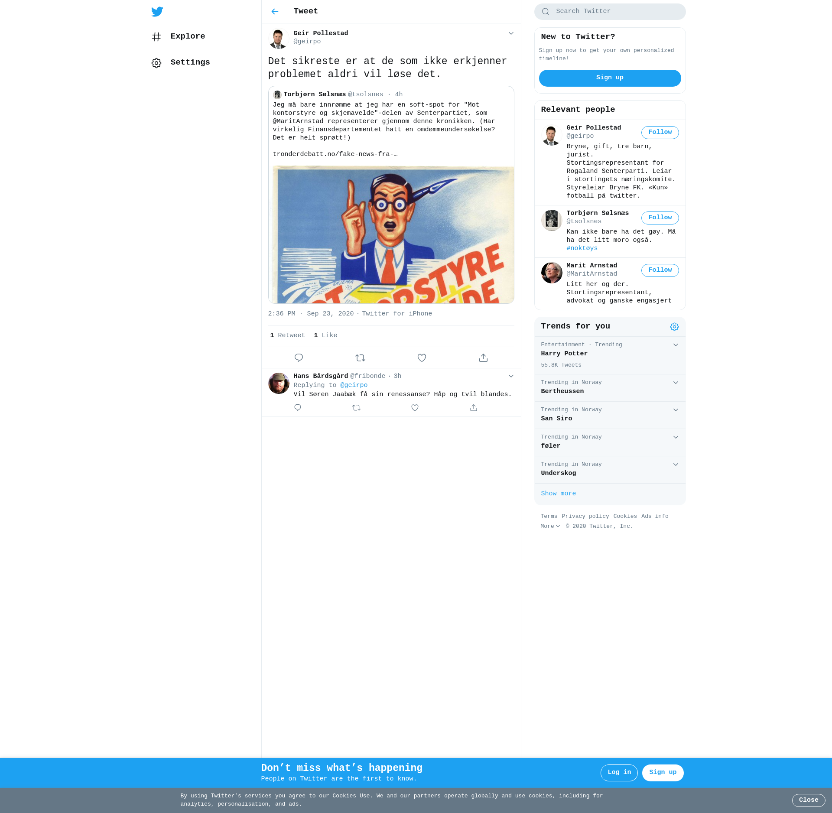Expand options chevron on Geir Pollestad's tweet

tap(511, 33)
